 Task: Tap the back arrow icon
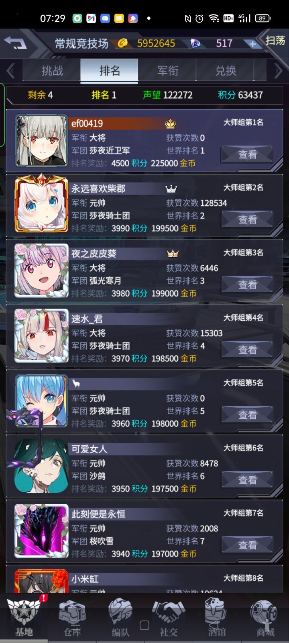pyautogui.click(x=15, y=43)
